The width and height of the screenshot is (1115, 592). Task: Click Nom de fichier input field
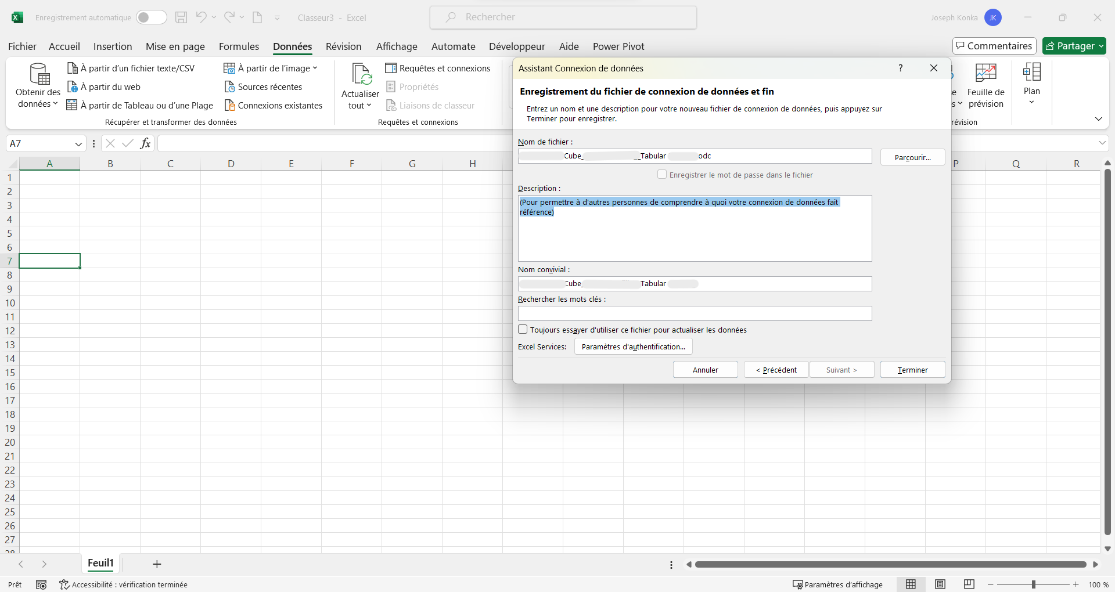pyautogui.click(x=695, y=156)
